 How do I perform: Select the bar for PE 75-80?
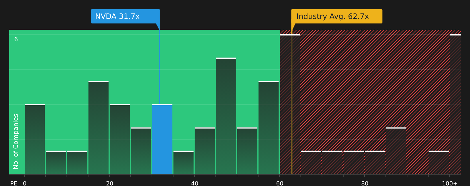[x=354, y=163]
